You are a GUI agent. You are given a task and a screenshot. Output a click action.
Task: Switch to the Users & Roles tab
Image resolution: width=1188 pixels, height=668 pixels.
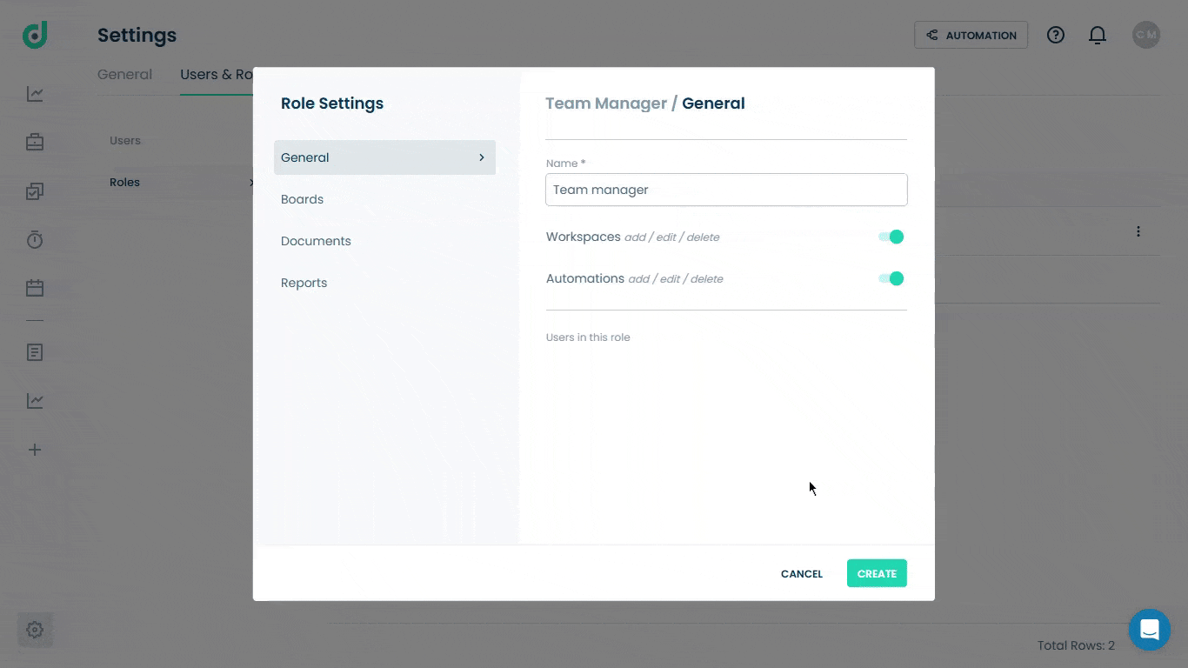tap(217, 75)
